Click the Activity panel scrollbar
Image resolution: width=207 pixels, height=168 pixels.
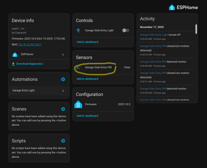196,29
